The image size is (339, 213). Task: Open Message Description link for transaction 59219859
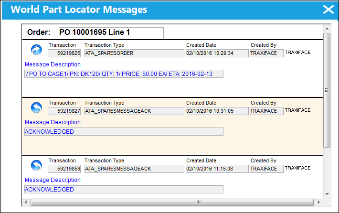[x=53, y=180]
